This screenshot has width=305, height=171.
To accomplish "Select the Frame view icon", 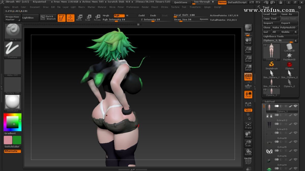I will (x=248, y=126).
